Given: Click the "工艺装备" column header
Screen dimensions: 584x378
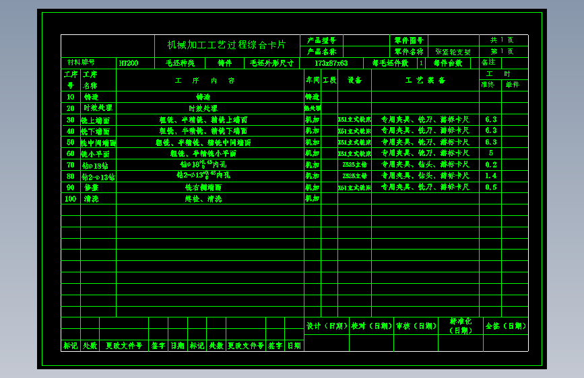Looking at the screenshot, I should point(425,80).
